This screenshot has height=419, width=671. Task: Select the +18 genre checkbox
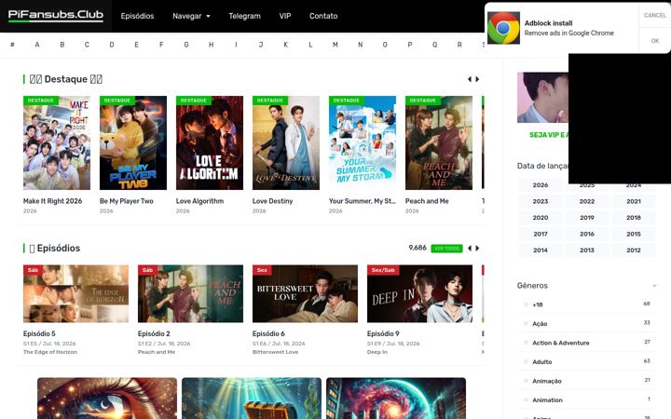(526, 304)
